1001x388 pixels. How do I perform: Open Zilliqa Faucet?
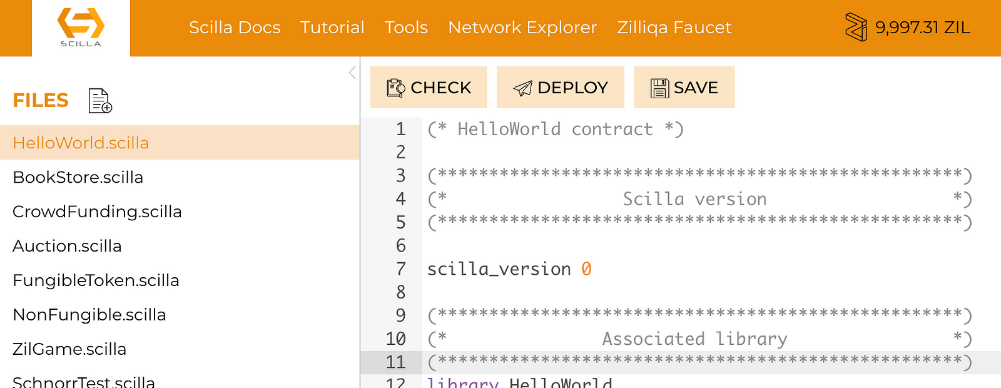pyautogui.click(x=674, y=28)
